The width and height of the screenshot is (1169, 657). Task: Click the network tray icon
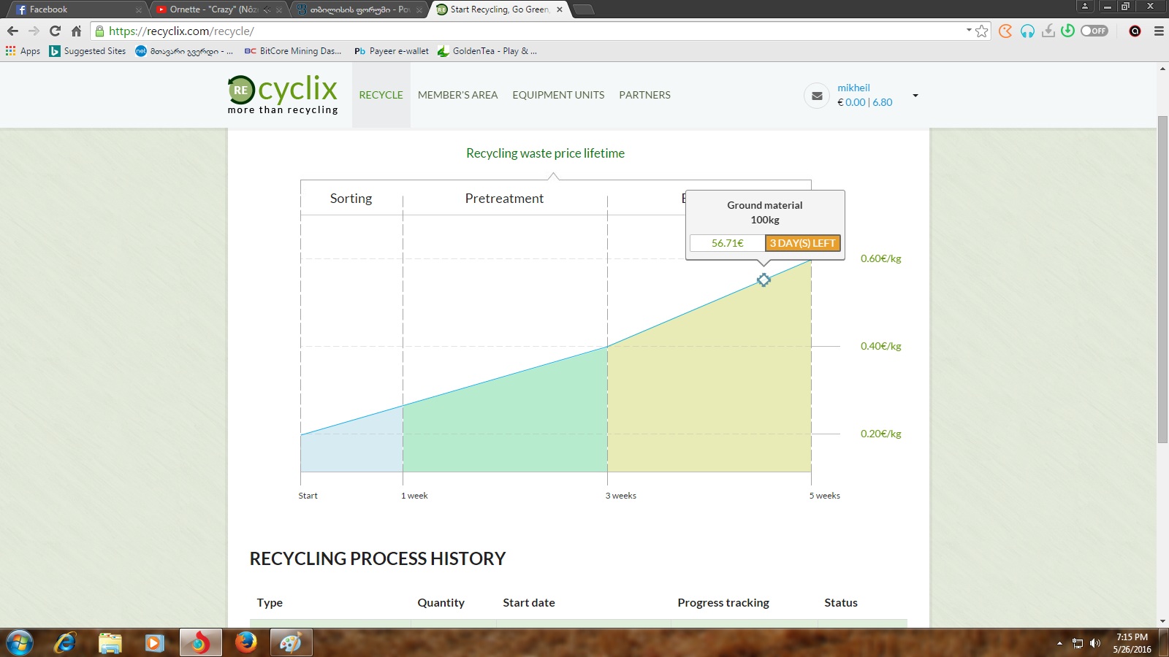tap(1078, 643)
